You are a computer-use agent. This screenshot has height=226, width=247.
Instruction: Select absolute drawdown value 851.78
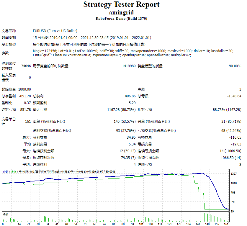click(25, 110)
